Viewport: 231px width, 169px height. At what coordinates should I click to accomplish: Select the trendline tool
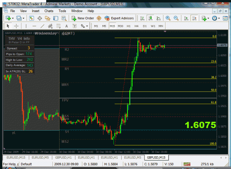(x=42, y=26)
